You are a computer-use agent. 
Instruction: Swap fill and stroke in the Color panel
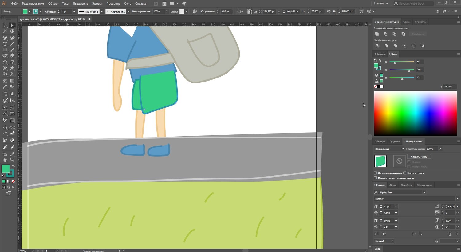coord(380,60)
